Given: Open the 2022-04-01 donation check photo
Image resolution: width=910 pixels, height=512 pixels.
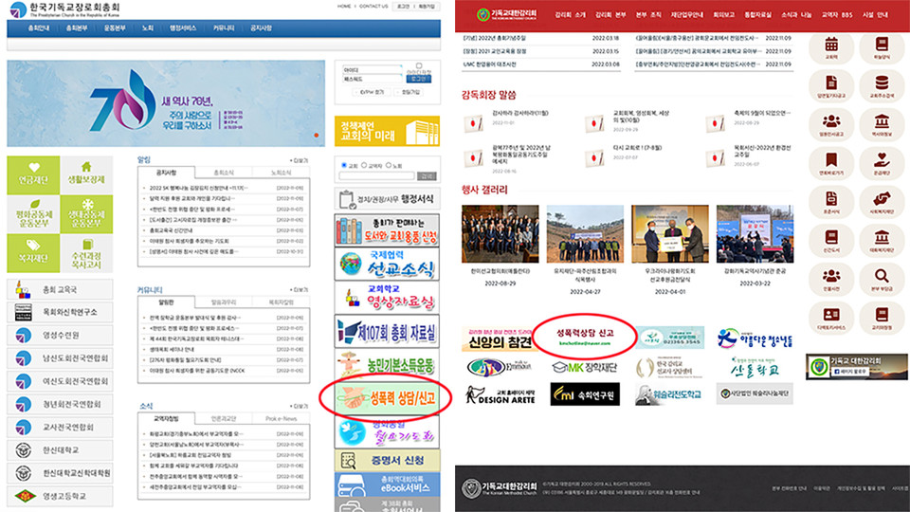Looking at the screenshot, I should [670, 233].
